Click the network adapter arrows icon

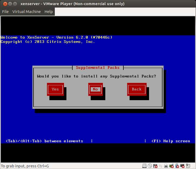click(161, 166)
